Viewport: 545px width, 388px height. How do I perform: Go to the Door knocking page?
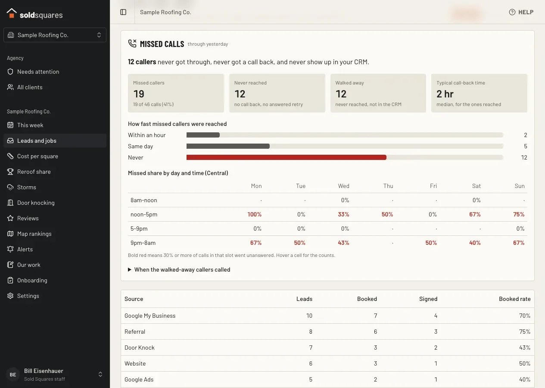pos(55,203)
